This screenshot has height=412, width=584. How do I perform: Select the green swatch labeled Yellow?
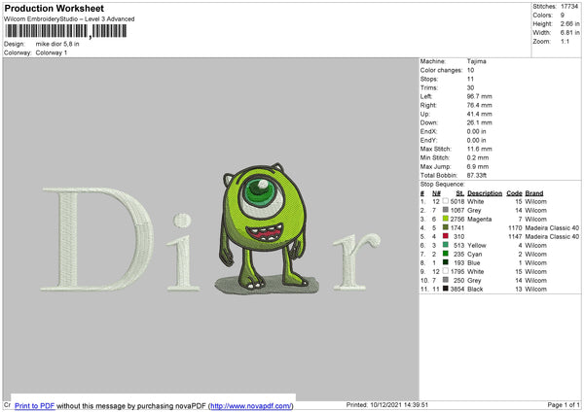pyautogui.click(x=446, y=245)
